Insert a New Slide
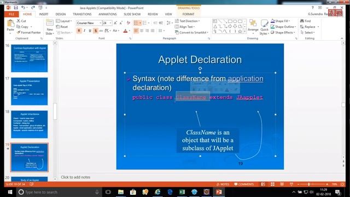Viewport: 350px width, 197px height. (x=50, y=27)
